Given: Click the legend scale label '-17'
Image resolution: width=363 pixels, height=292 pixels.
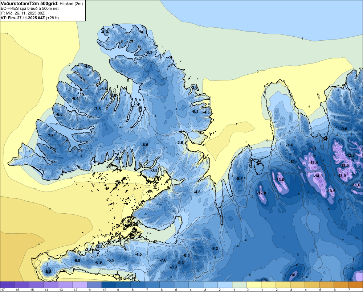Looking at the screenshot, I should [x=3, y=290].
